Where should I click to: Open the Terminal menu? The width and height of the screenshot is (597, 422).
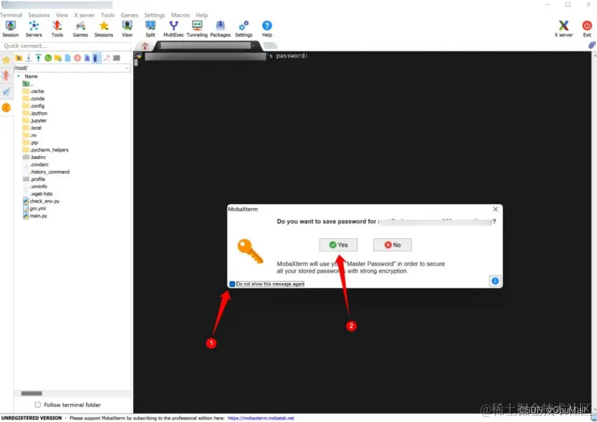11,15
